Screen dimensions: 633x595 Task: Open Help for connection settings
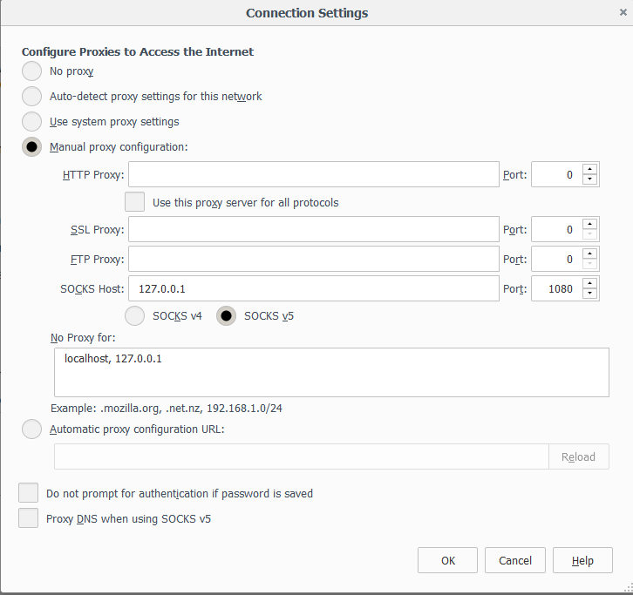[x=582, y=561]
